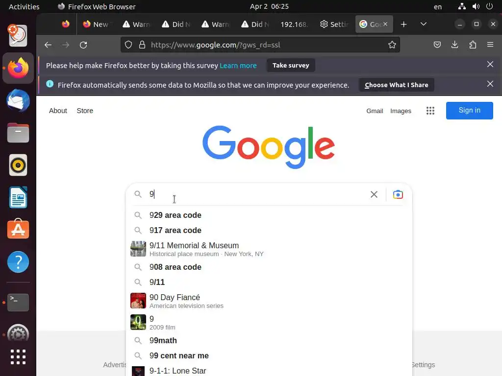Viewport: 502px width, 376px height.
Task: Select suggestion 917 area code
Action: (x=269, y=230)
